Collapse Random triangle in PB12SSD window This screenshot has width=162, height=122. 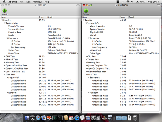point(7,92)
